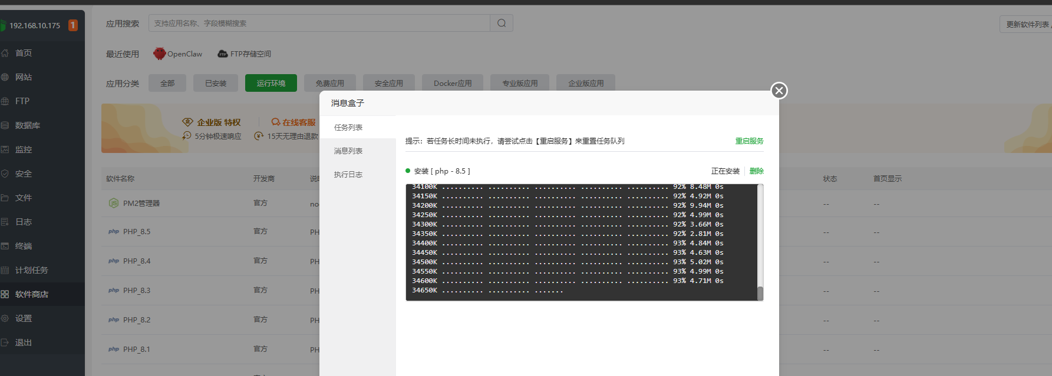The width and height of the screenshot is (1052, 376).
Task: Click the 网站 globe icon in sidebar
Action: 5,77
